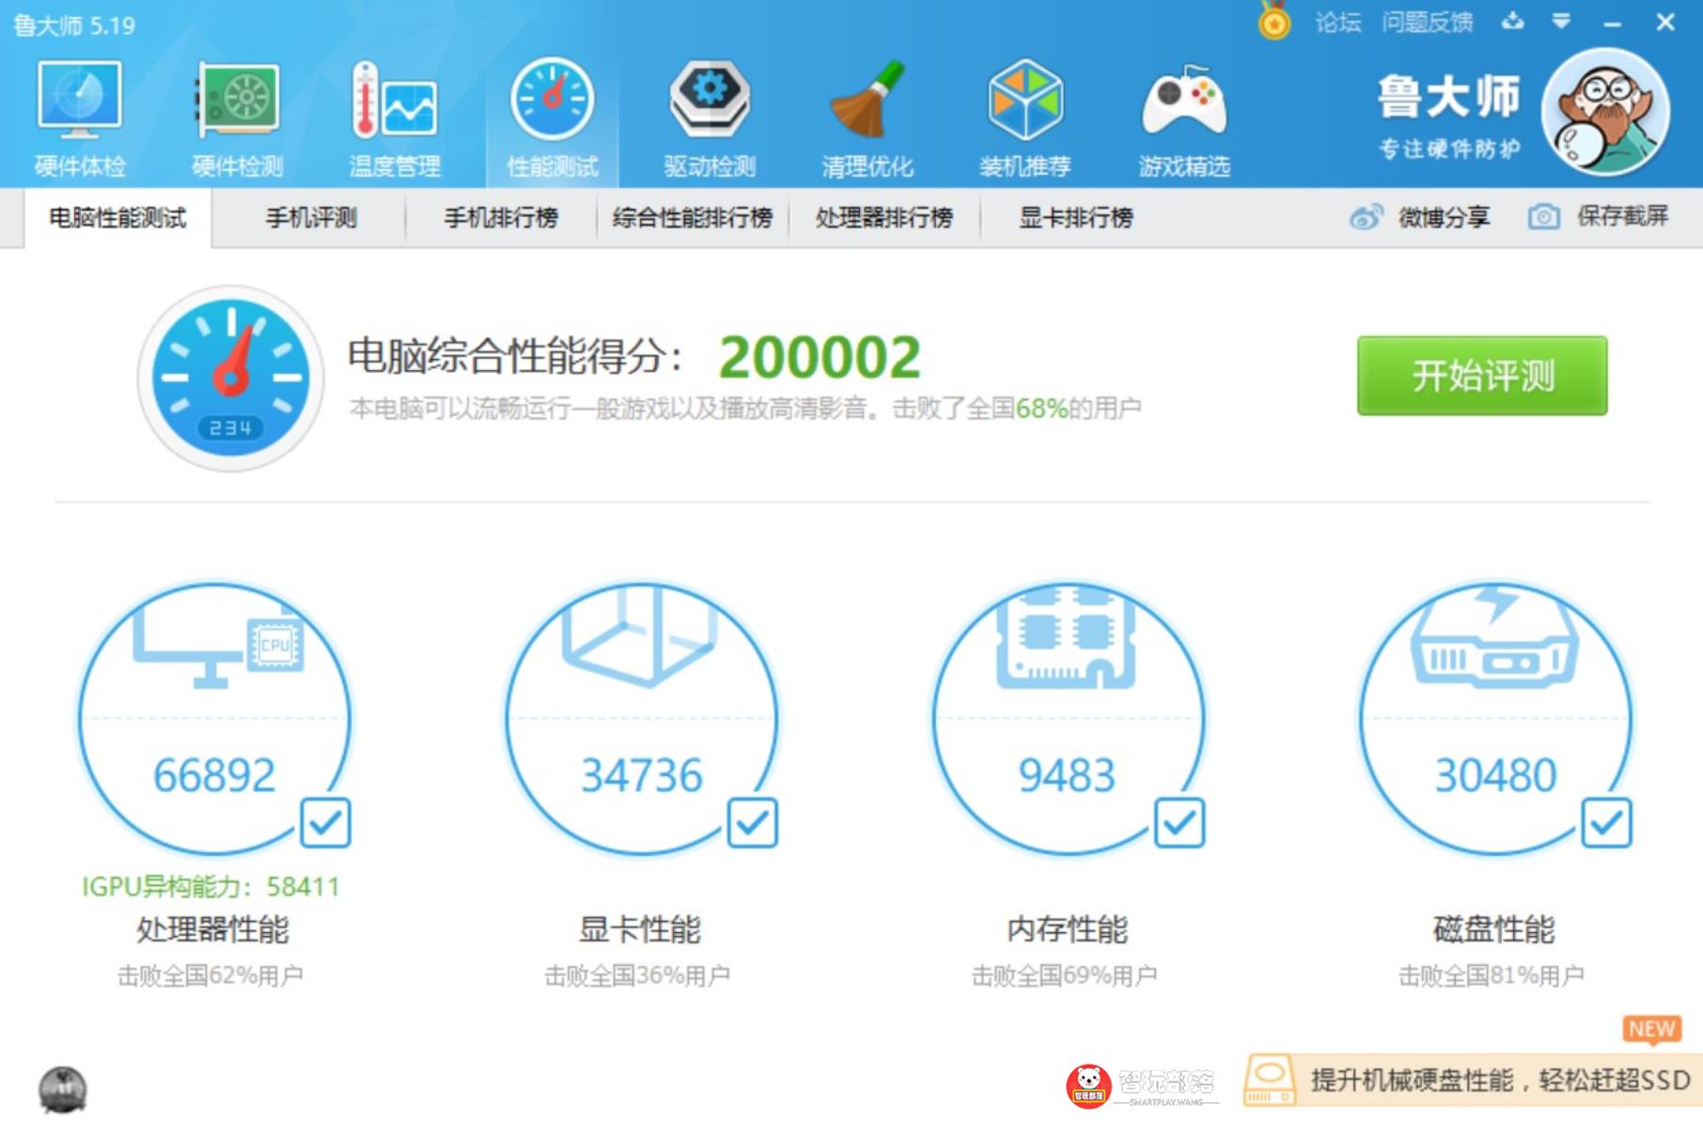Launch 硬件检测 hardware detection

coord(234,113)
